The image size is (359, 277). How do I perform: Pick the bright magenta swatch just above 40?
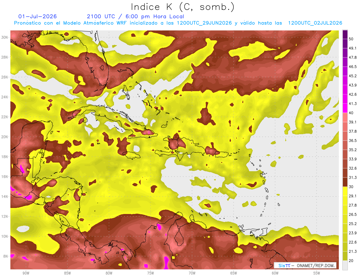[x=345, y=108]
